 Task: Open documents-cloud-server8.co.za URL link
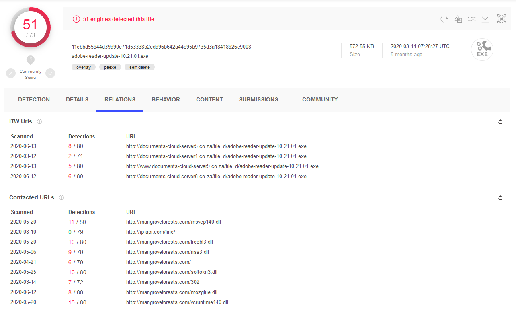216,176
